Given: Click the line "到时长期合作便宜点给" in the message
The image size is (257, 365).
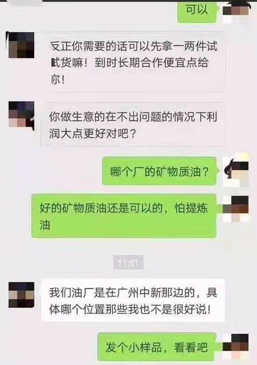Looking at the screenshot, I should coord(152,63).
